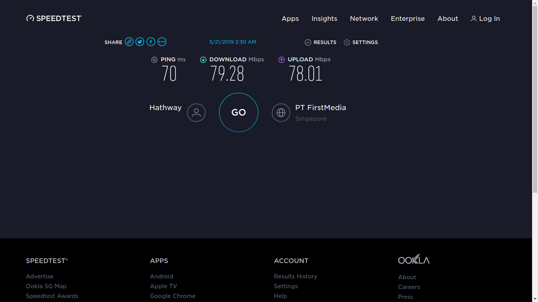Open the Results view

pyautogui.click(x=321, y=42)
